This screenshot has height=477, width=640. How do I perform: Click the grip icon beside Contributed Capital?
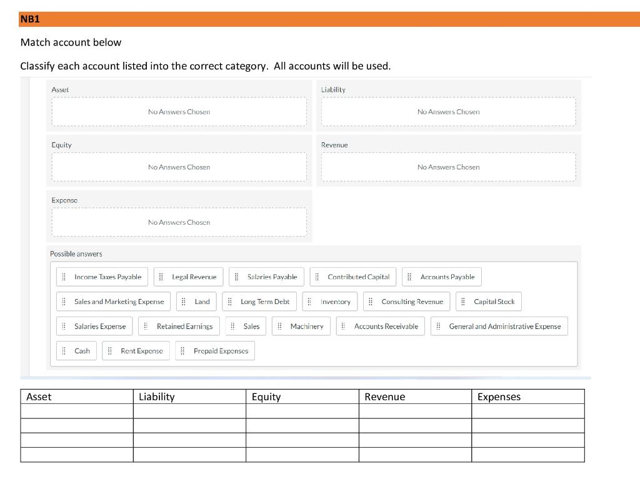pyautogui.click(x=317, y=277)
